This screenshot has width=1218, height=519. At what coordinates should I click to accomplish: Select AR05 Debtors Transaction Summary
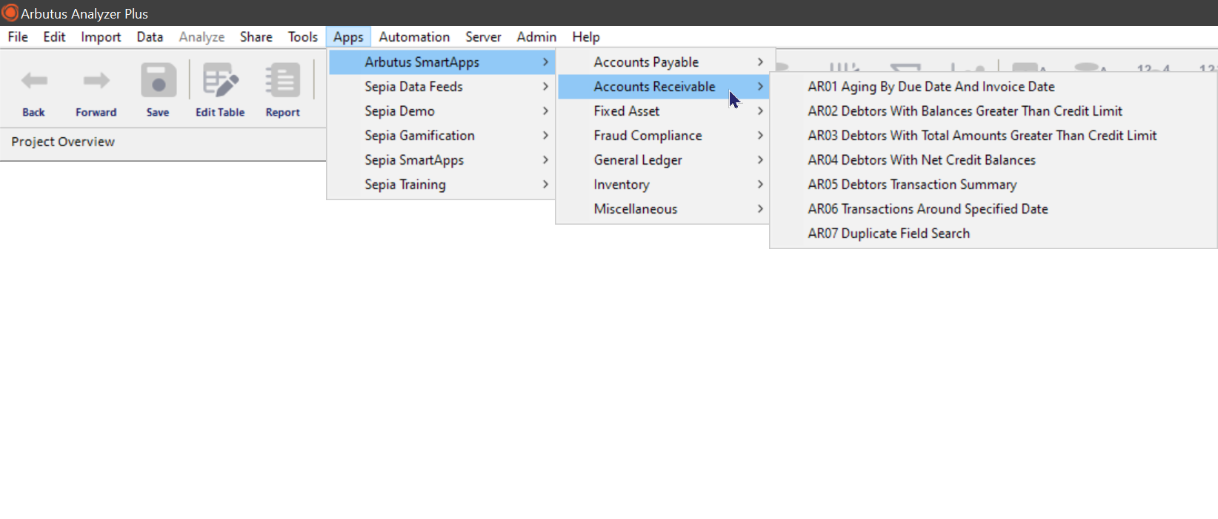click(x=912, y=185)
